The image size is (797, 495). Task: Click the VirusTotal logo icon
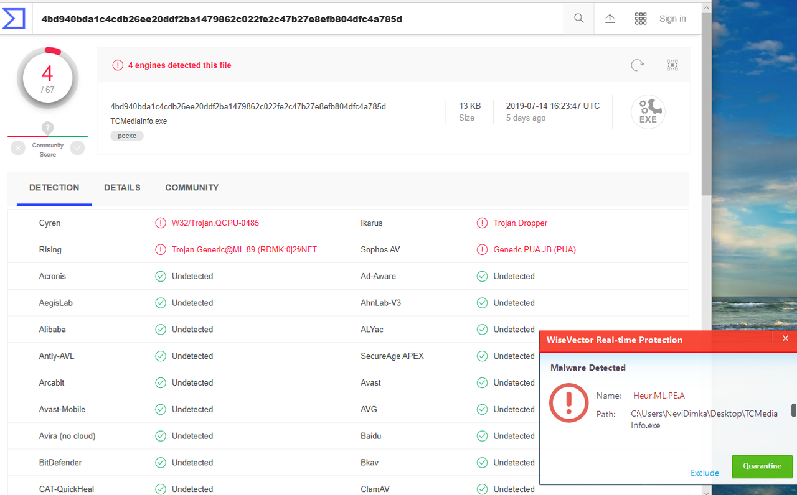[x=13, y=19]
